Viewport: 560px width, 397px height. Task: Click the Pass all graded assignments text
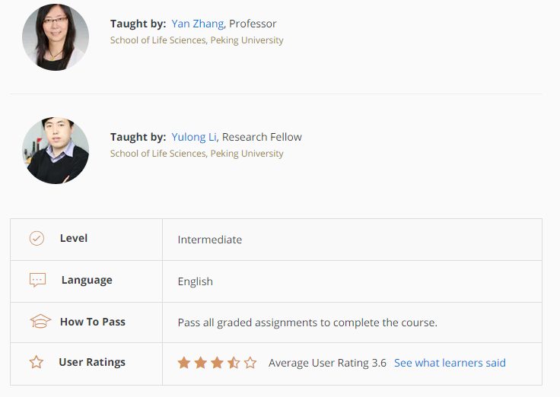[x=307, y=322]
